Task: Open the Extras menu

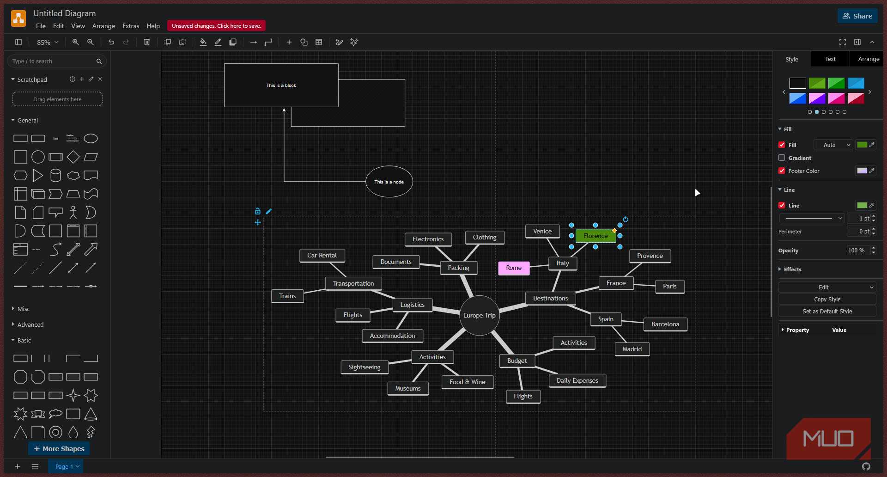Action: [x=131, y=26]
